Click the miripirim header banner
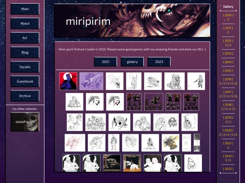 click(x=132, y=20)
